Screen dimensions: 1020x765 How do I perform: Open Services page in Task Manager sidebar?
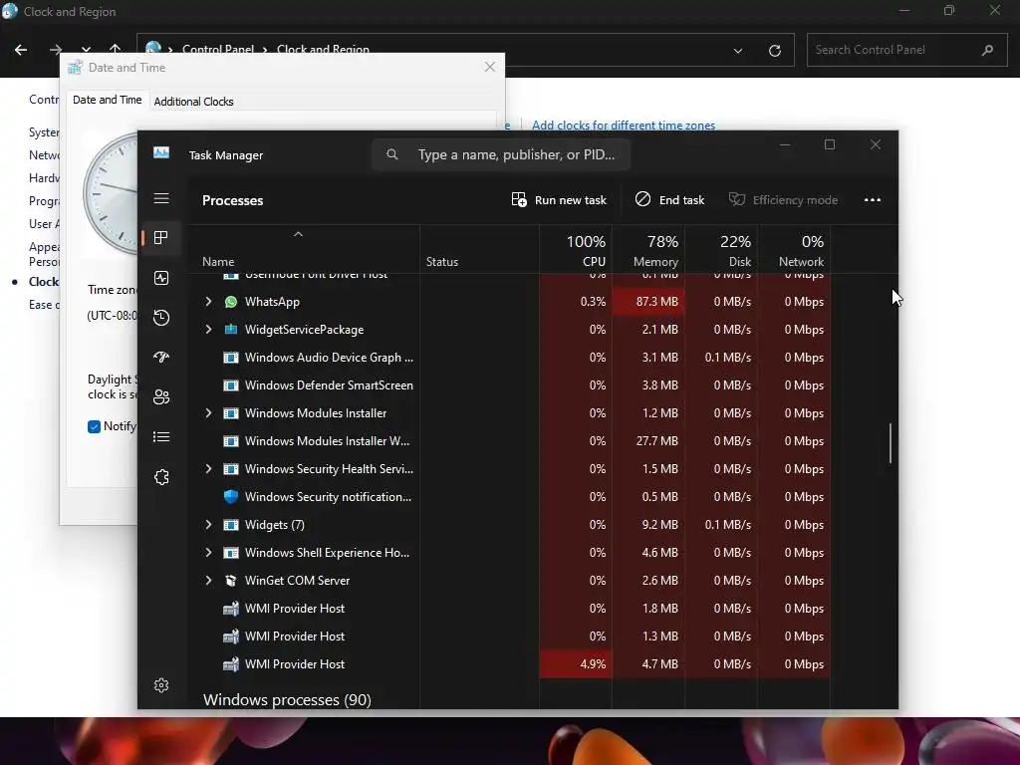[x=161, y=477]
